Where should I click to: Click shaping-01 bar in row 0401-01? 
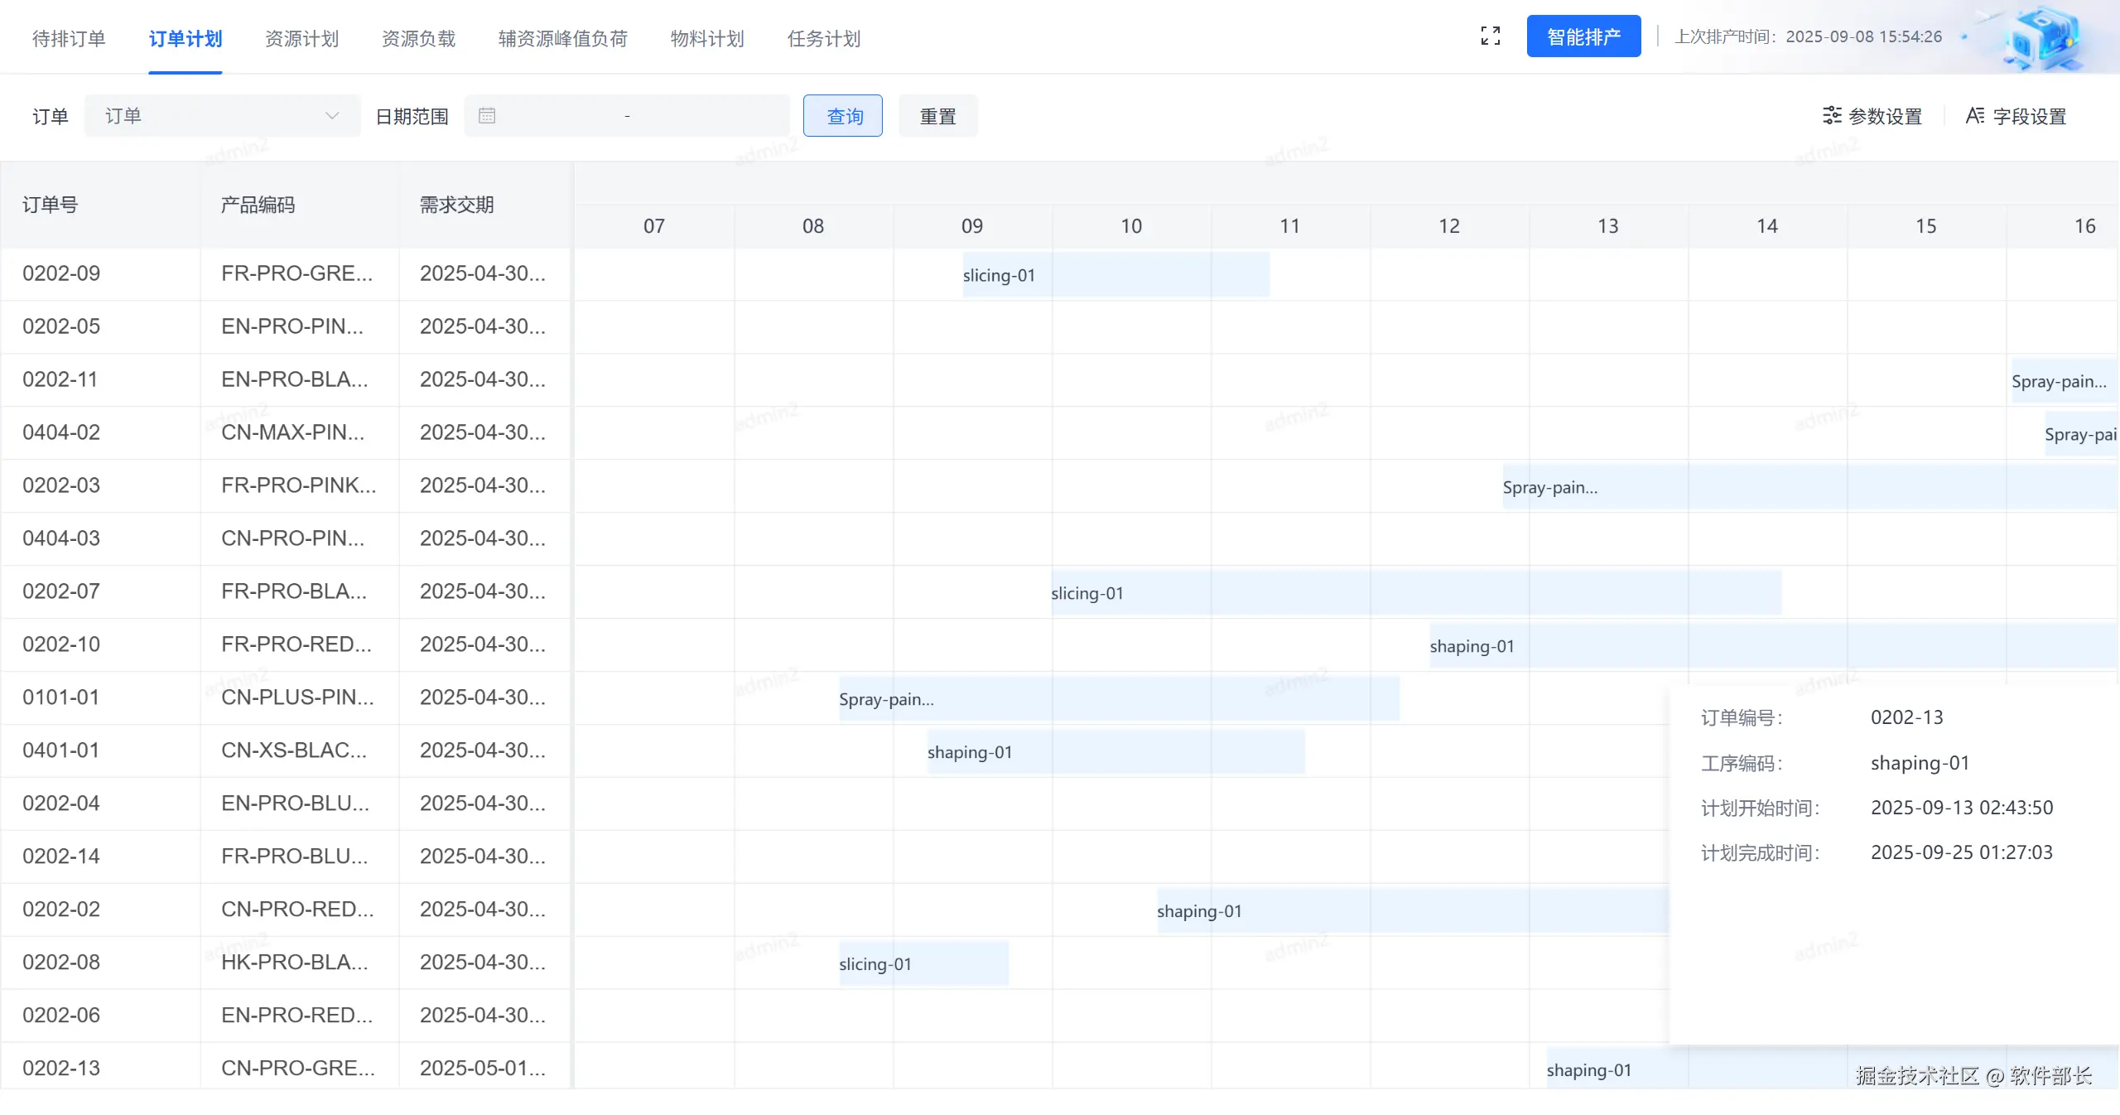pos(1115,752)
